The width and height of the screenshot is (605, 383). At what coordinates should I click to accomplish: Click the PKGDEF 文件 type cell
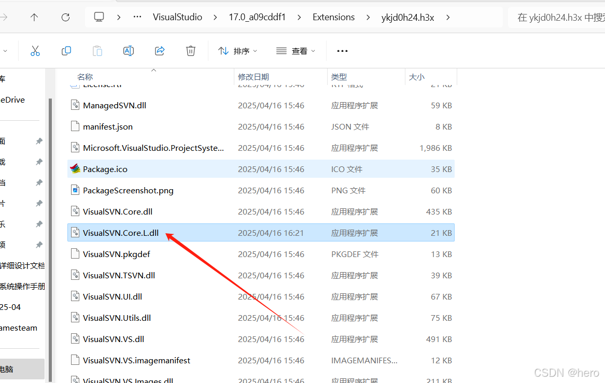355,254
